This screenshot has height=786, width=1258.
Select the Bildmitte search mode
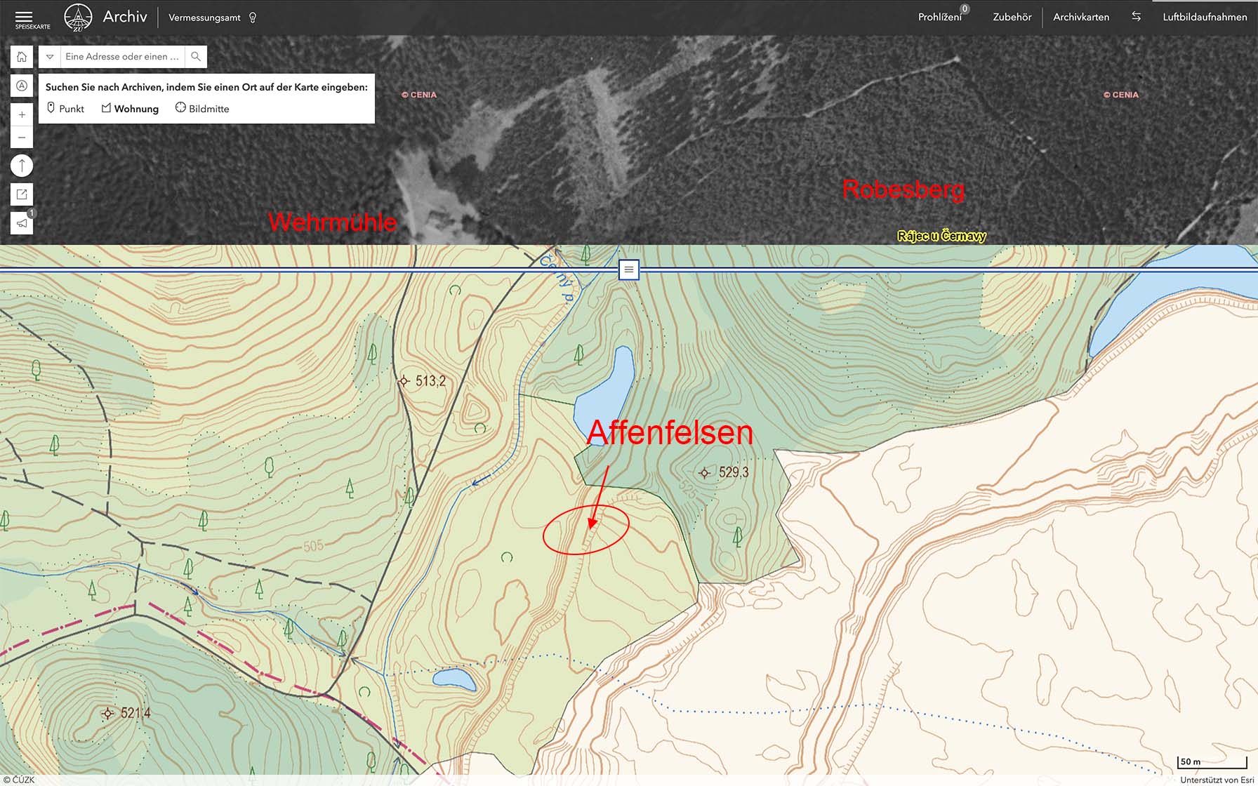point(202,109)
